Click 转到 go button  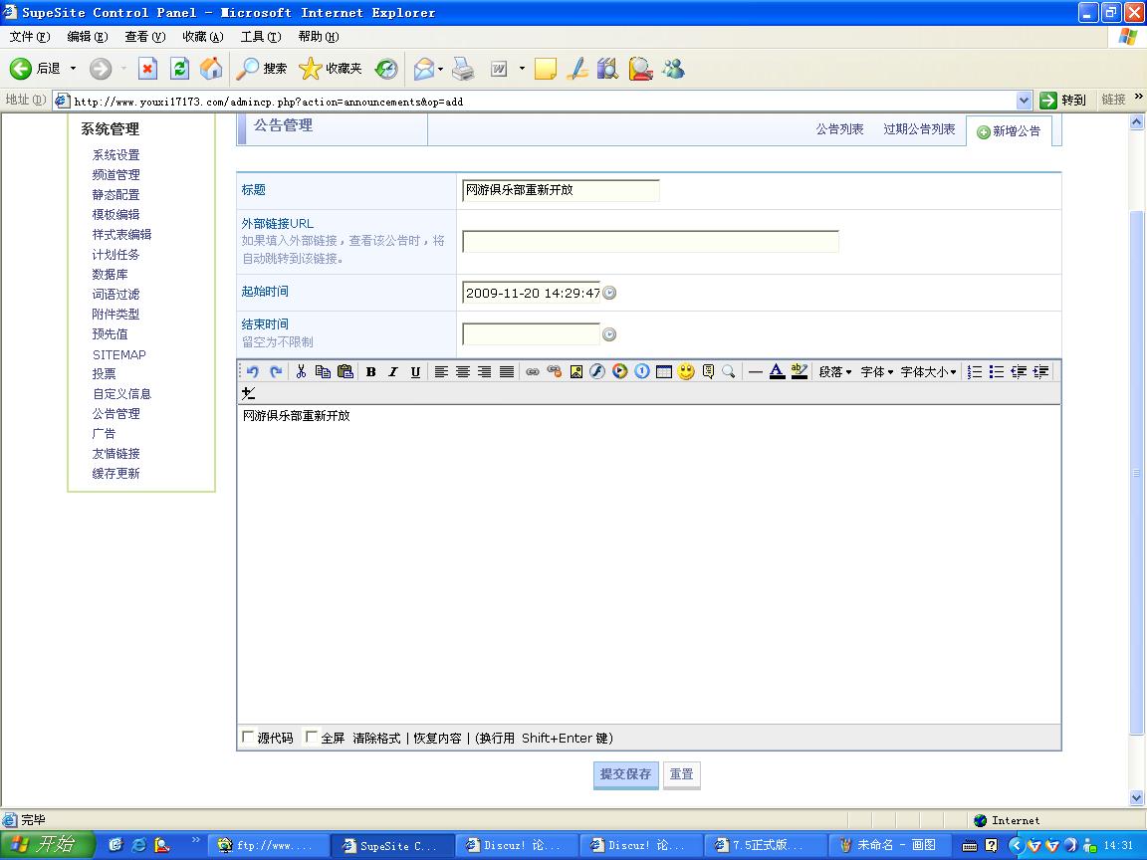click(1063, 101)
